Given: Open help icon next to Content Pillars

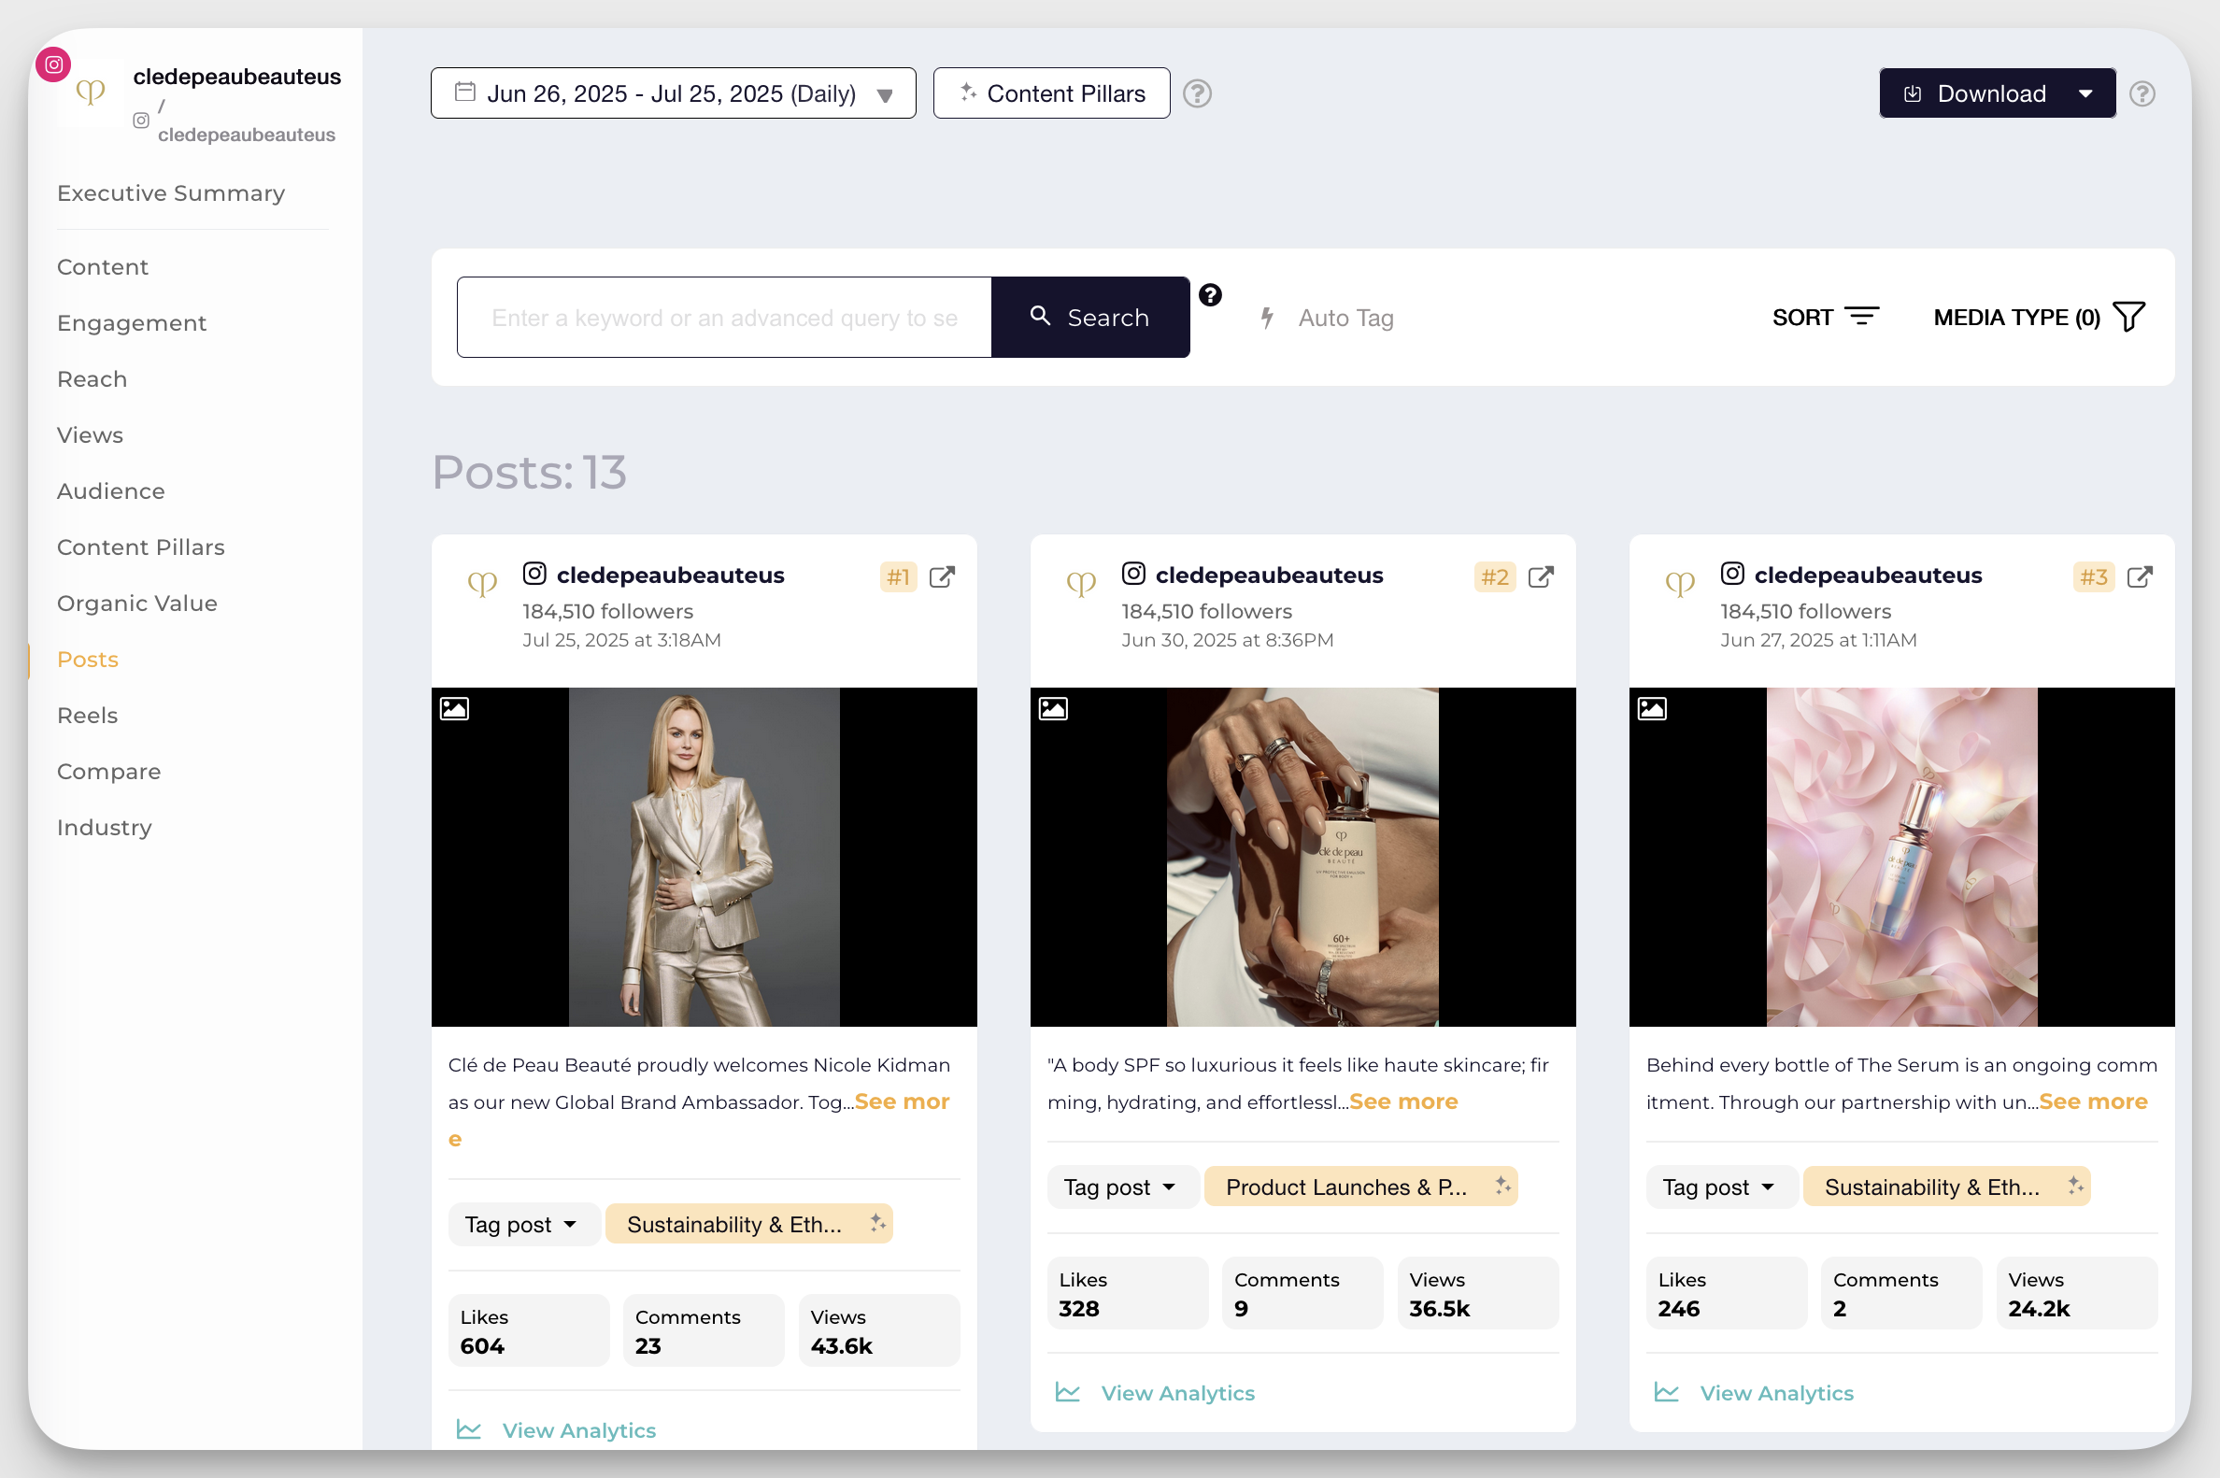Looking at the screenshot, I should pyautogui.click(x=1197, y=93).
